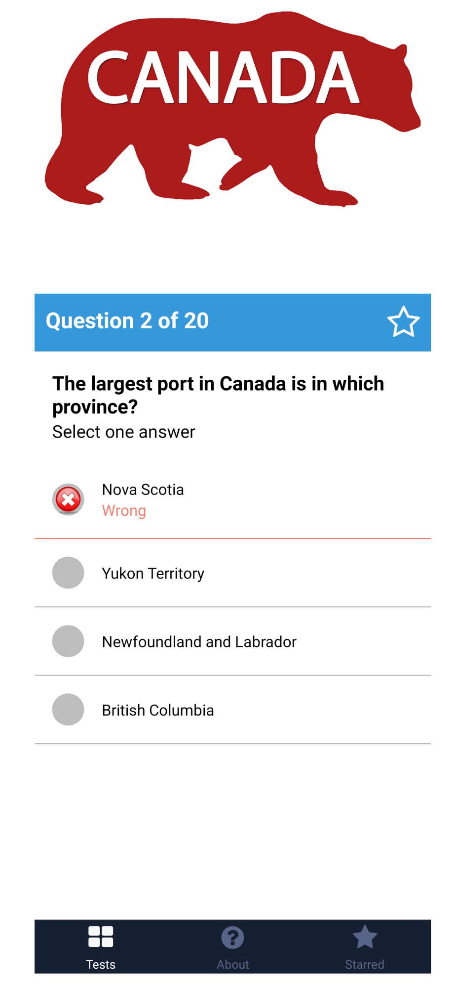Switch to the Tests tab label
Viewport: 456px width, 989px height.
pyautogui.click(x=101, y=964)
